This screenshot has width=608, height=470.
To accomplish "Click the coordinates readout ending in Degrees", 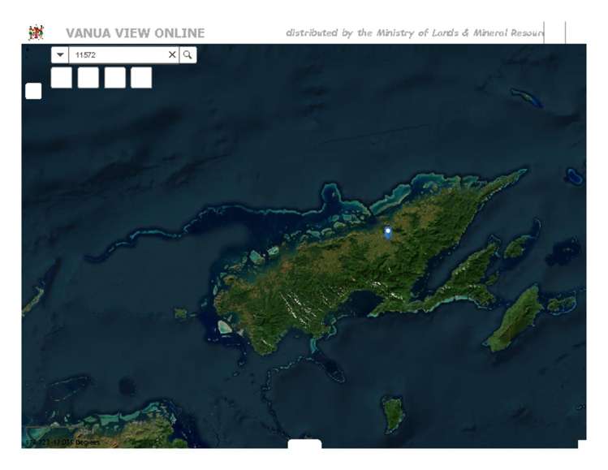I will pyautogui.click(x=63, y=442).
